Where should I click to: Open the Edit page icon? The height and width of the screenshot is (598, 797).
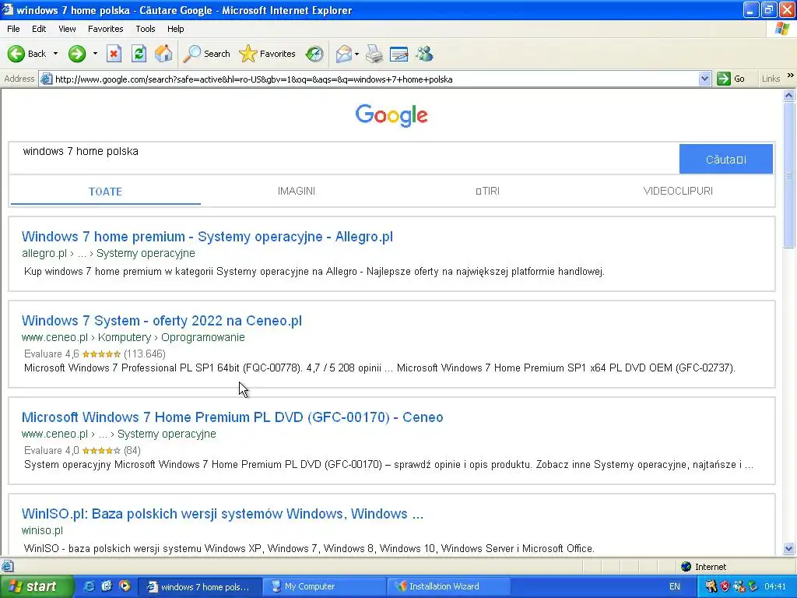(399, 54)
